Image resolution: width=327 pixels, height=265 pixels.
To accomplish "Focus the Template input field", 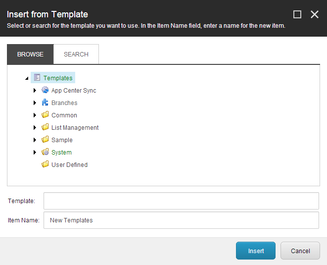I will pyautogui.click(x=181, y=201).
